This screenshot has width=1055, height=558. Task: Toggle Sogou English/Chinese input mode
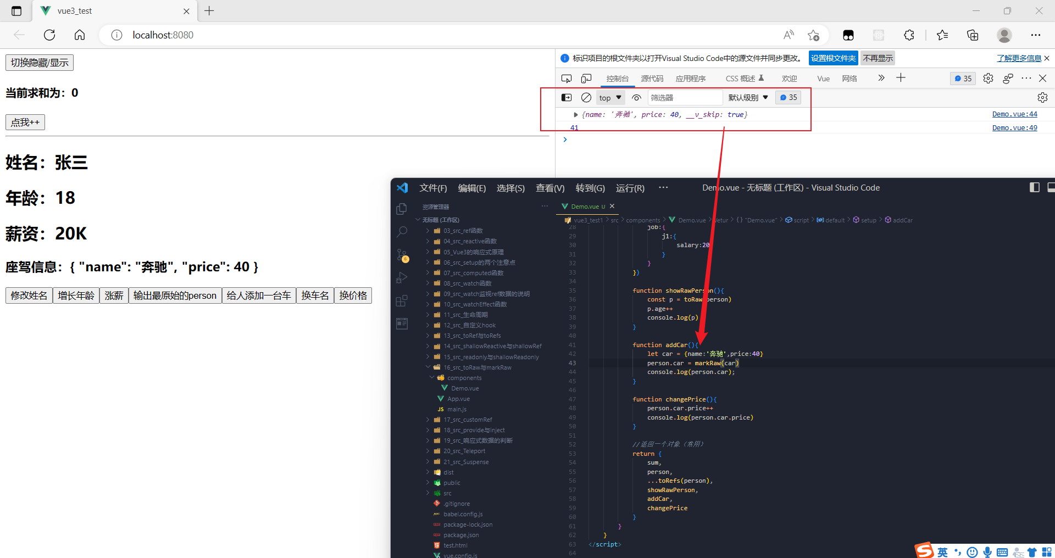(942, 552)
